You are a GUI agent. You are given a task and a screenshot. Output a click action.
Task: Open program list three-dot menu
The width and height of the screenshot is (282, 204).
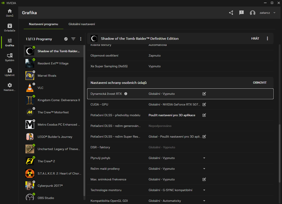tap(81, 39)
